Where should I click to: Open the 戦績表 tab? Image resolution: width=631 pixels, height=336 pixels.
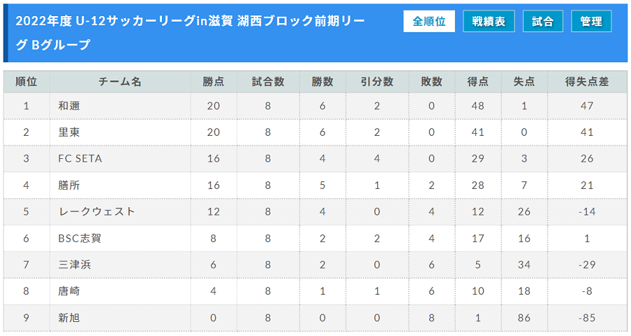point(489,21)
